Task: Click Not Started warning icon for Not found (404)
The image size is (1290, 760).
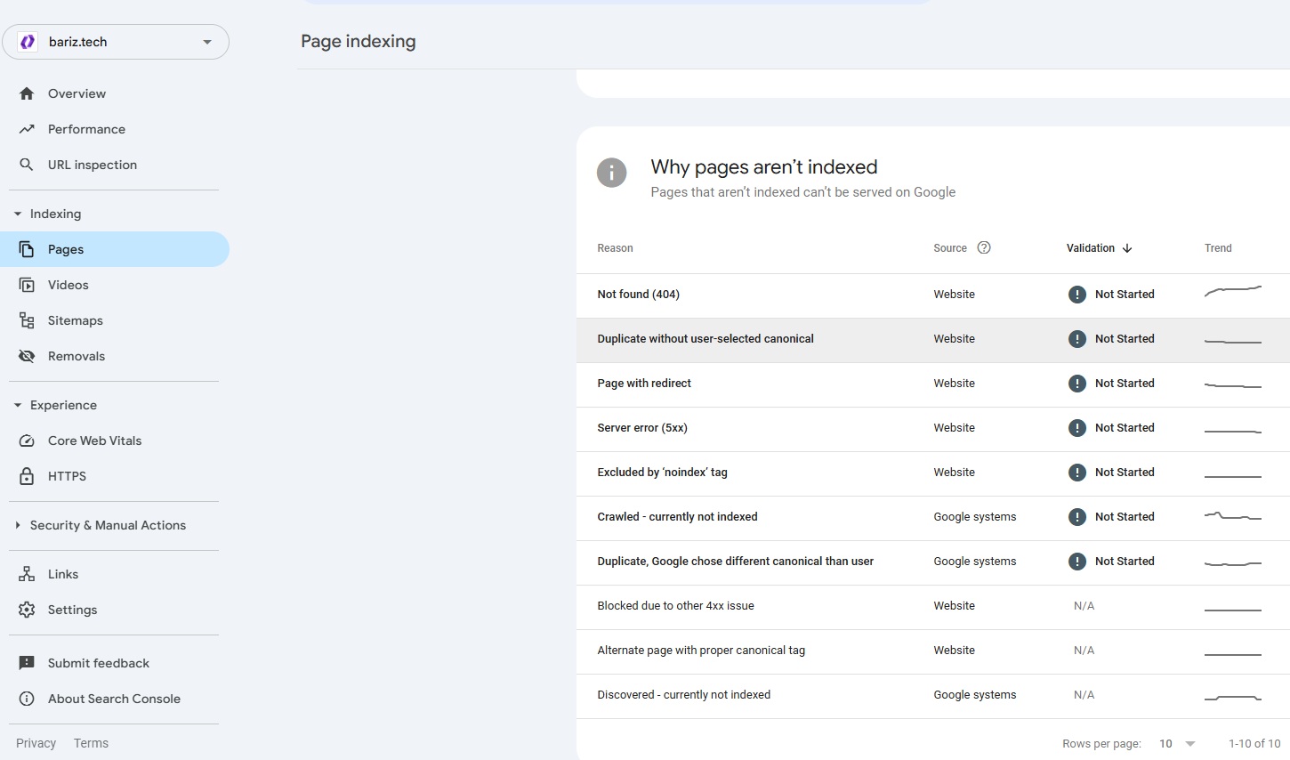Action: (1077, 295)
